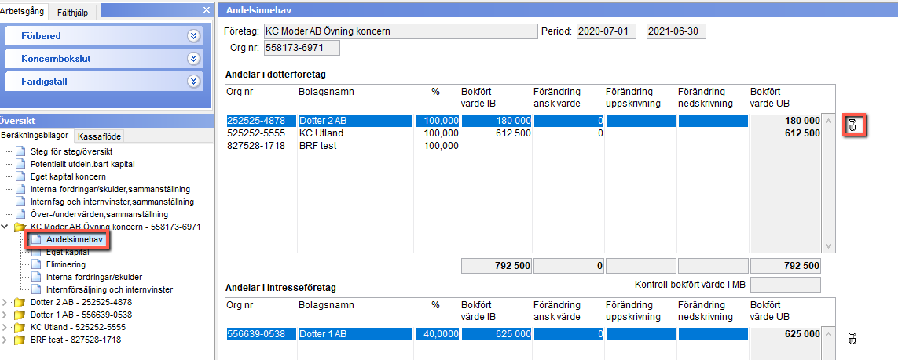Select the BRF test folder icon
This screenshot has height=360, width=898.
click(x=20, y=340)
